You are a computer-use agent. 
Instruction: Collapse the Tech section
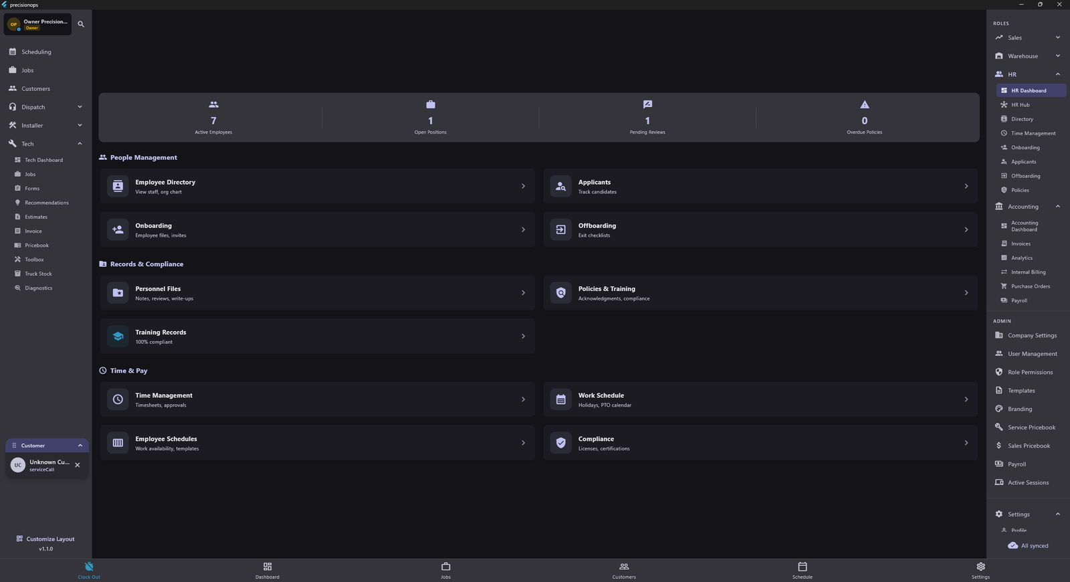[x=80, y=144]
